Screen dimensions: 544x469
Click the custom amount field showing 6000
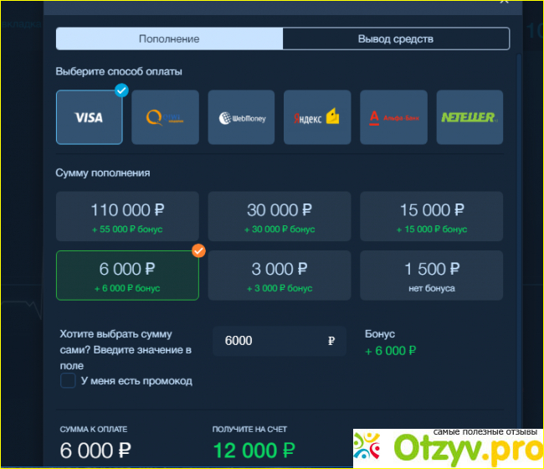pyautogui.click(x=268, y=341)
